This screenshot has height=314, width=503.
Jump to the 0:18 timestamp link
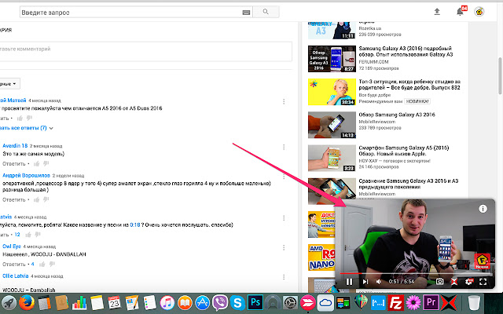click(135, 225)
